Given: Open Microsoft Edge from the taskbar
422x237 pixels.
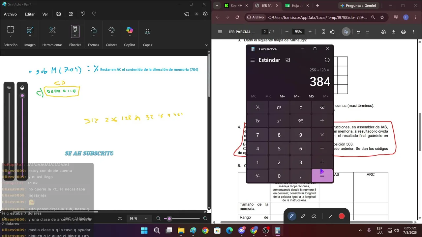Looking at the screenshot, I should tap(229, 230).
